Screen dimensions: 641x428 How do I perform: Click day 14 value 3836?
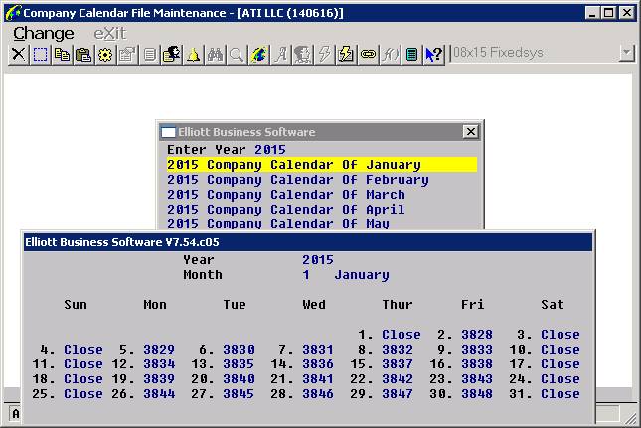pyautogui.click(x=318, y=364)
